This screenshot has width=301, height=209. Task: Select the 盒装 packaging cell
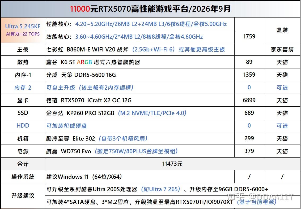(282, 30)
